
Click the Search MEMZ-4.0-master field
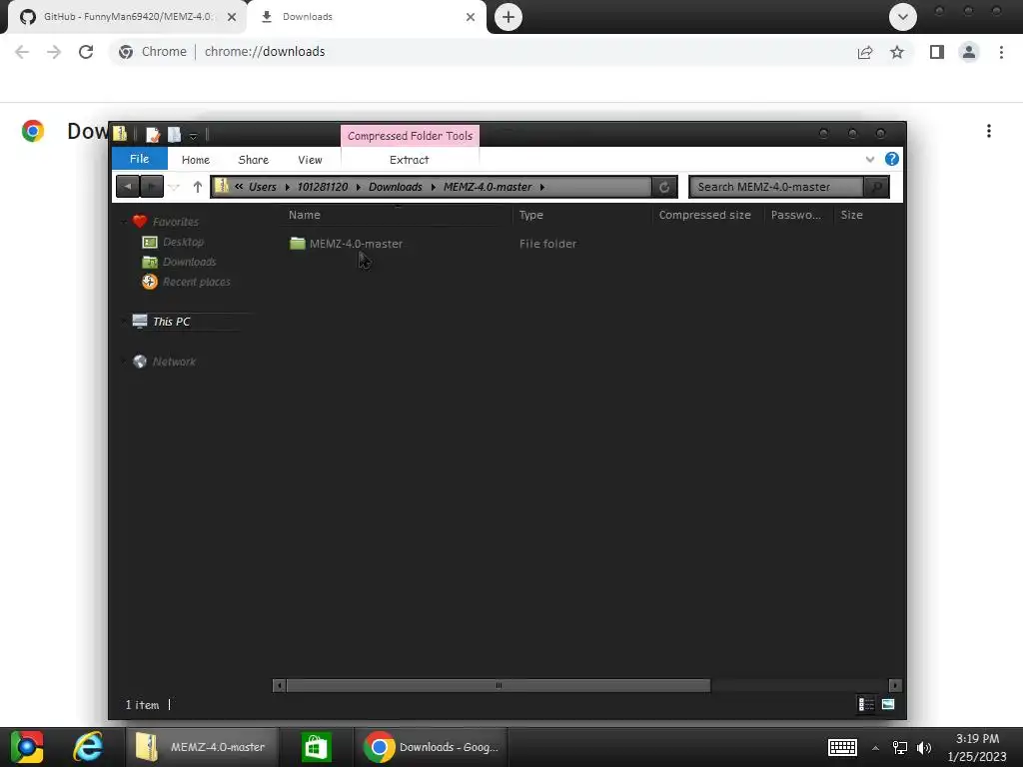[x=775, y=187]
